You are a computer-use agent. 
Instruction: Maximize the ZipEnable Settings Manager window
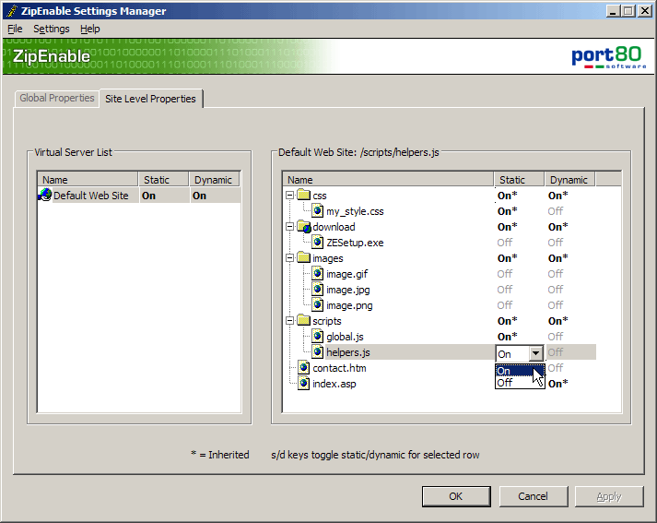tap(628, 11)
